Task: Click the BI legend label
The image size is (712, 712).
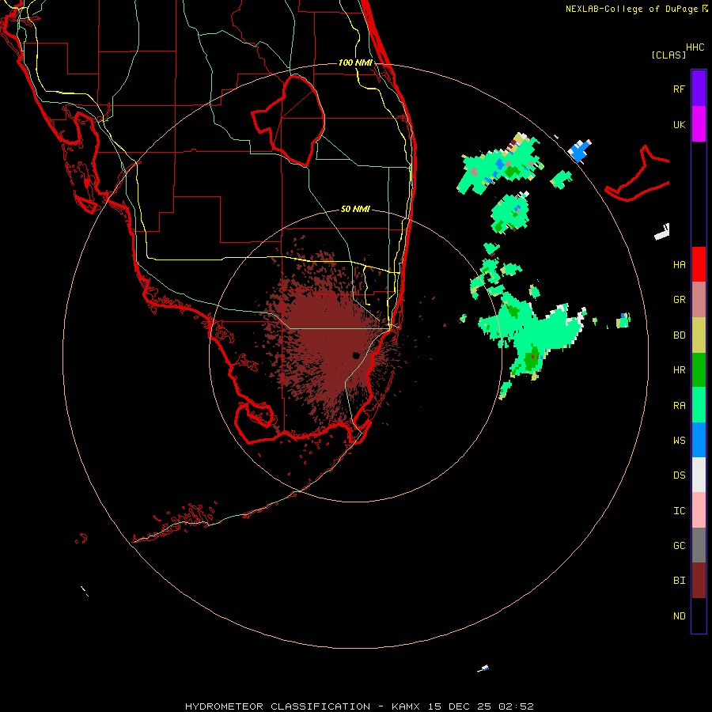Action: click(679, 581)
